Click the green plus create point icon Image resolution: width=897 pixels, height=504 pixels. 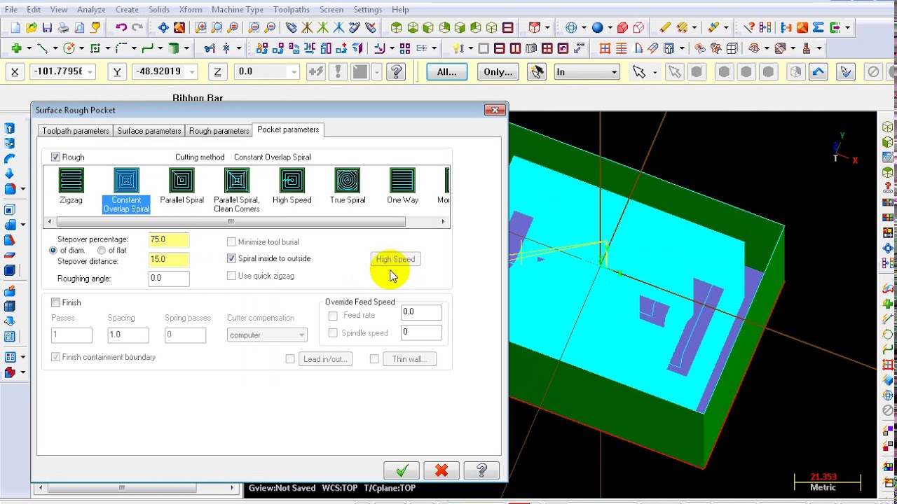(x=15, y=48)
